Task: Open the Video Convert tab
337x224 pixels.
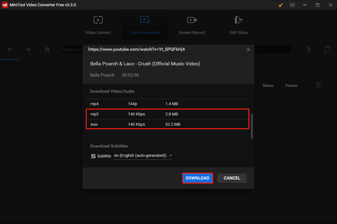Action: [x=98, y=25]
